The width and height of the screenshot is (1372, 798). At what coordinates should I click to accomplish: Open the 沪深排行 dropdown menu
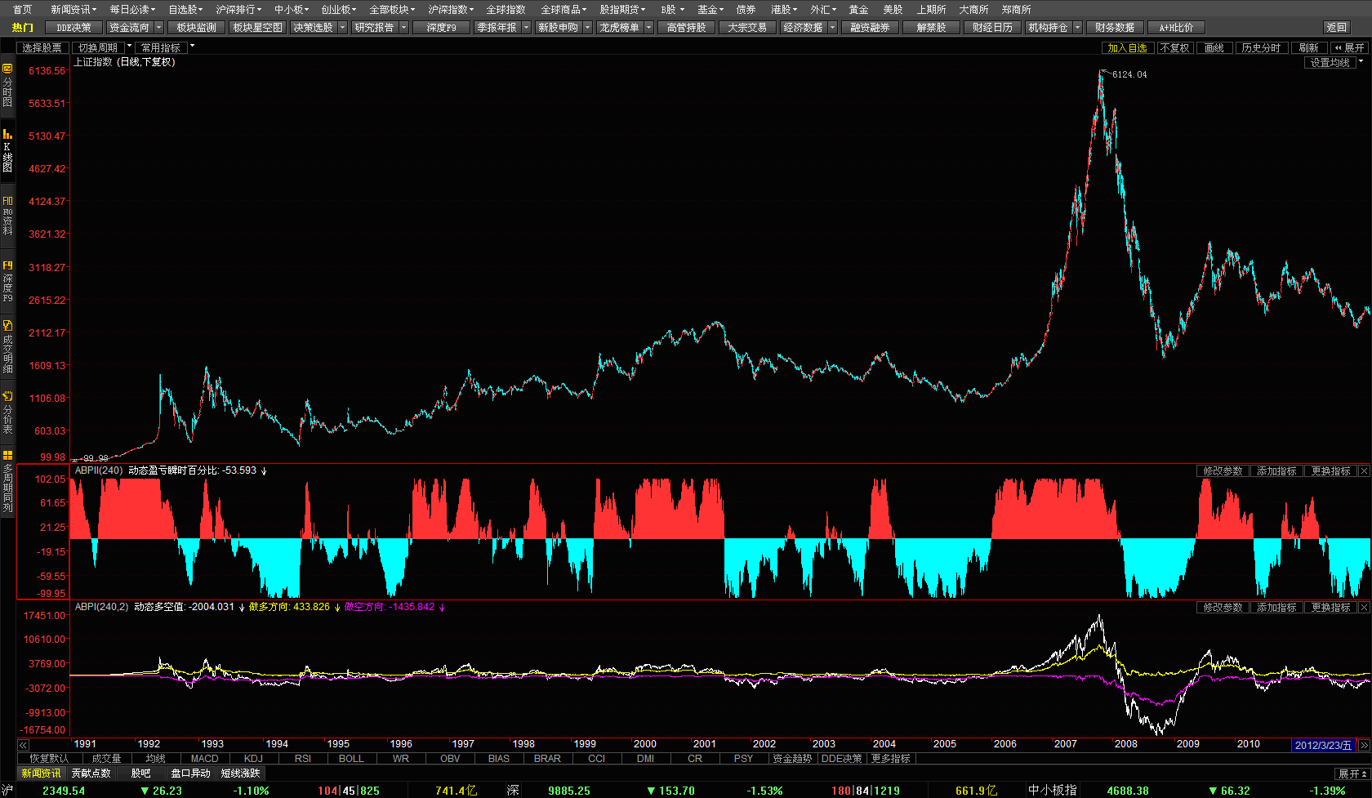(x=238, y=10)
